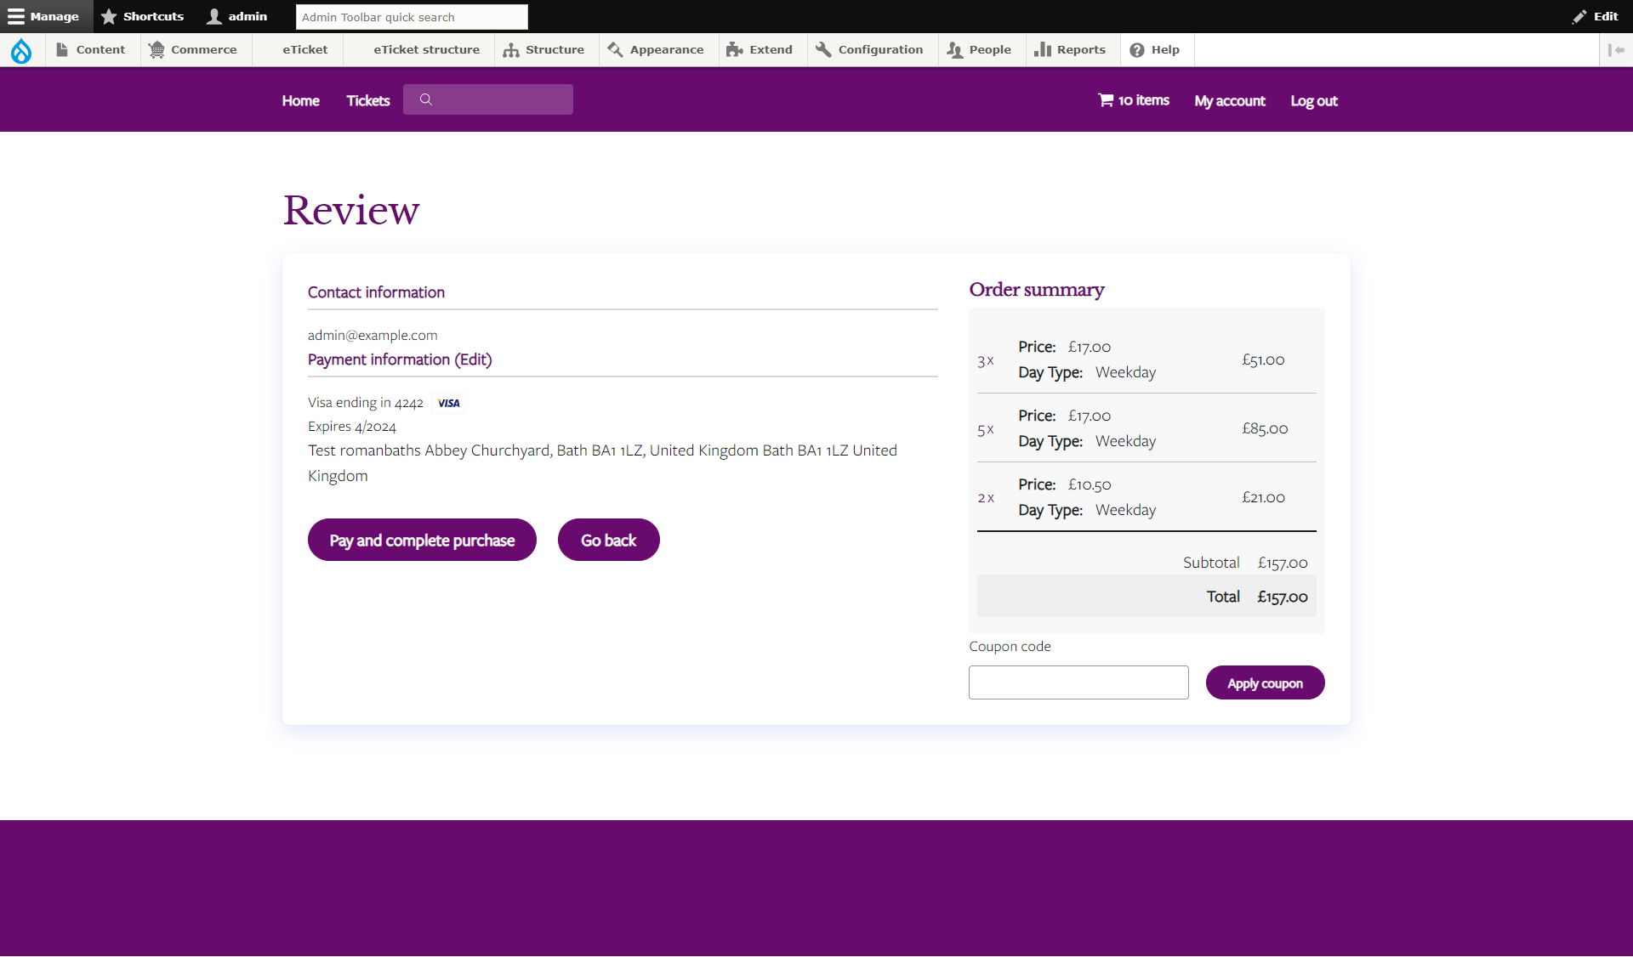The height and width of the screenshot is (957, 1633).
Task: Open the admin user menu
Action: click(237, 16)
